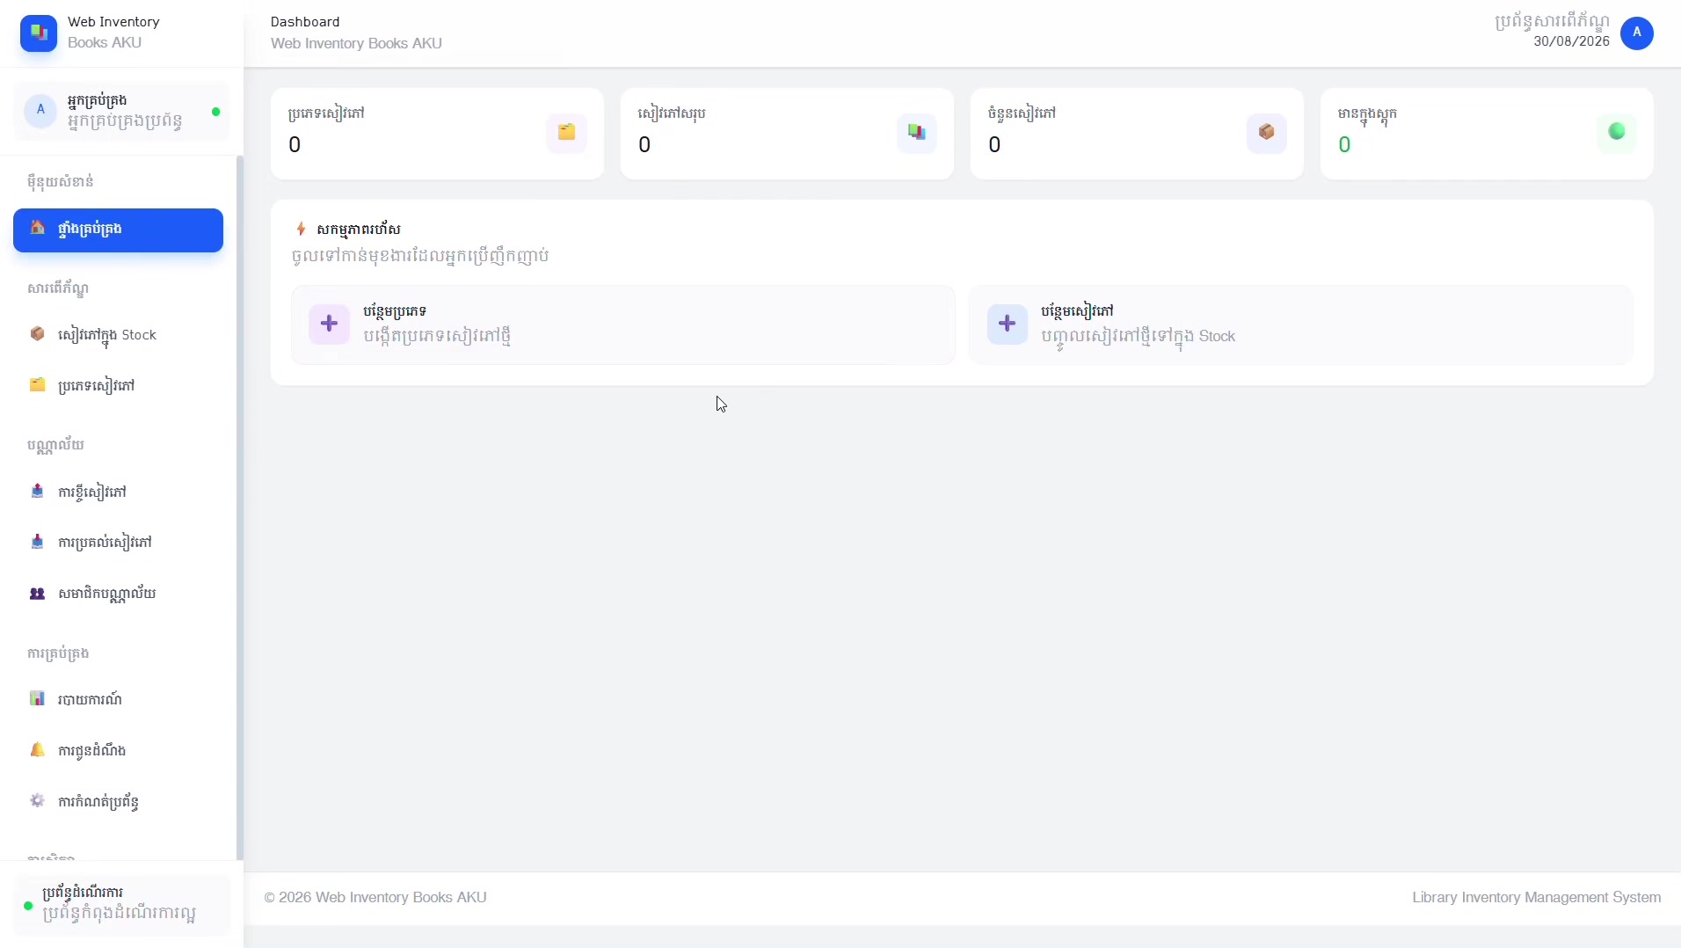The height and width of the screenshot is (948, 1681).
Task: Click the plus icon for adding new book
Action: tap(1007, 324)
